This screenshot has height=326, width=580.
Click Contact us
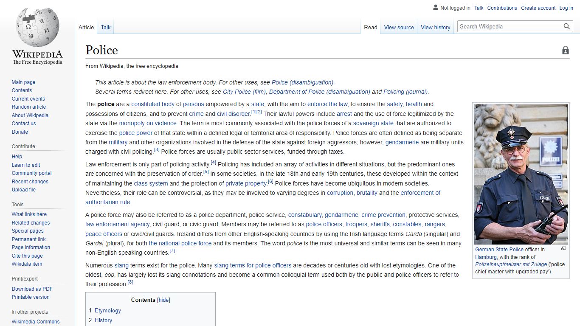[x=24, y=124]
